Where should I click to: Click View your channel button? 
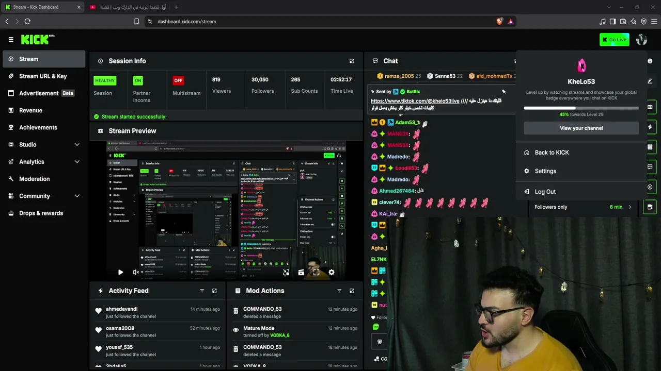click(x=581, y=128)
